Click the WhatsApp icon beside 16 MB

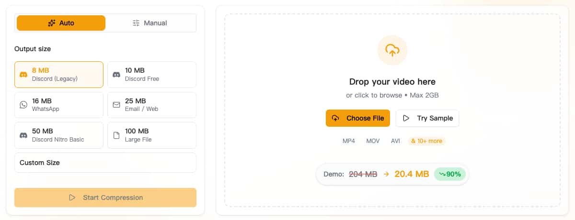point(23,105)
